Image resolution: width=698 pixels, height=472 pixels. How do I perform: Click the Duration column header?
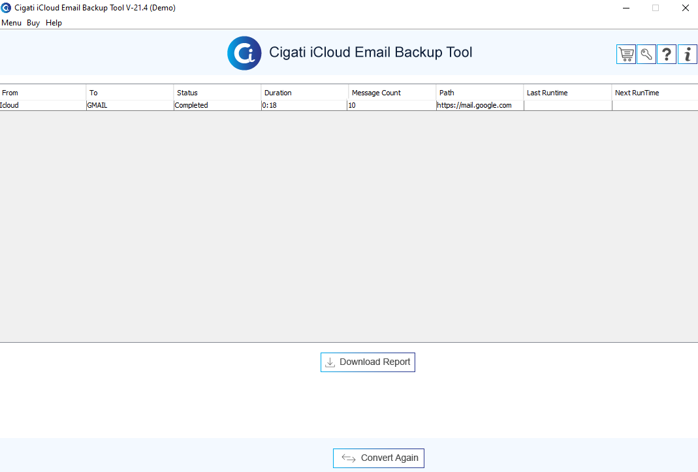point(304,93)
